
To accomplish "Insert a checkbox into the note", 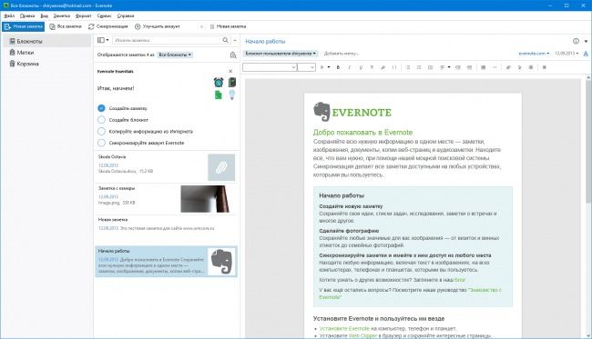I will [431, 67].
